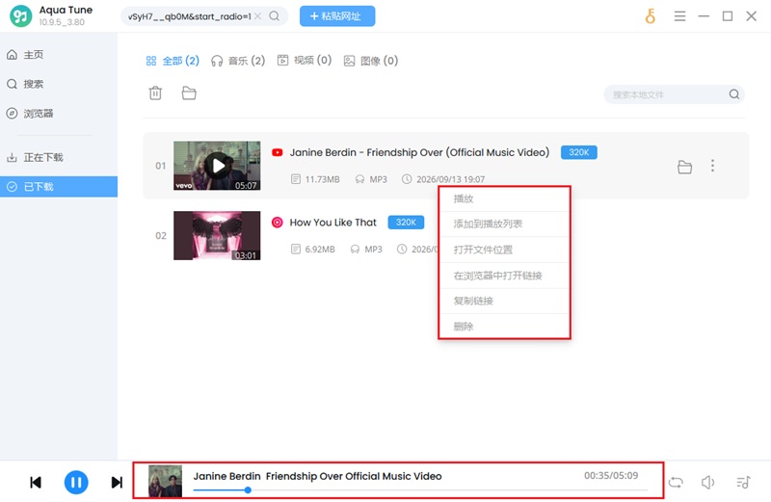Click the now-playing album thumbnail

click(165, 482)
